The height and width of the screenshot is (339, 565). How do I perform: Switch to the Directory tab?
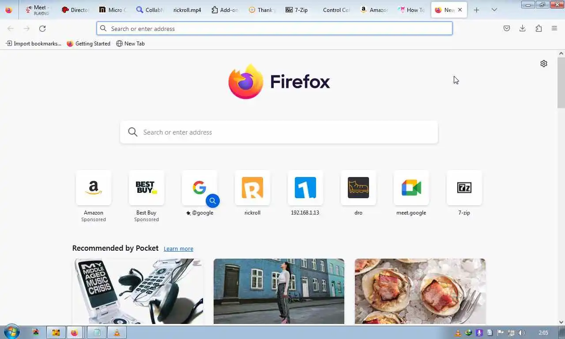point(75,10)
